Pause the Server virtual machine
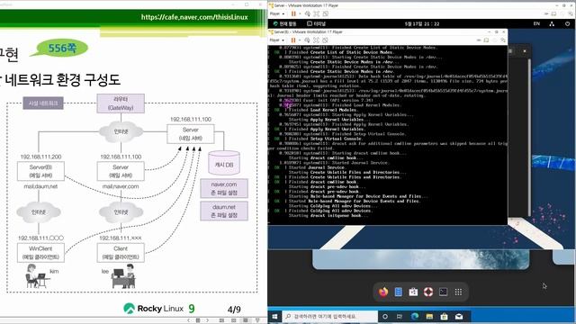The image size is (576, 324). pyautogui.click(x=293, y=13)
